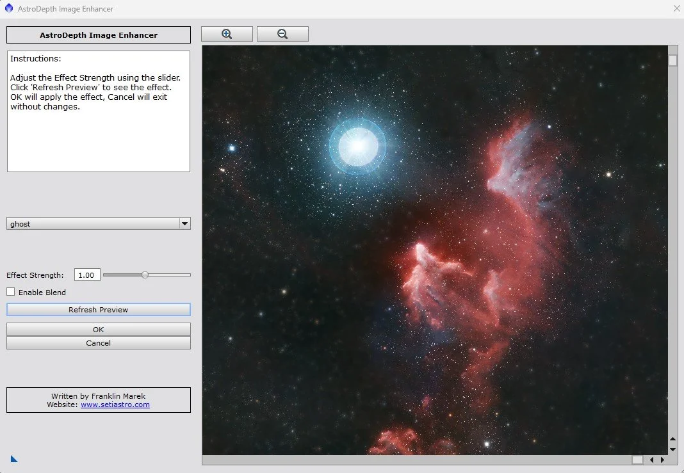Click the left arrow on the horizontal scrollbar
The image size is (684, 473).
[x=651, y=460]
